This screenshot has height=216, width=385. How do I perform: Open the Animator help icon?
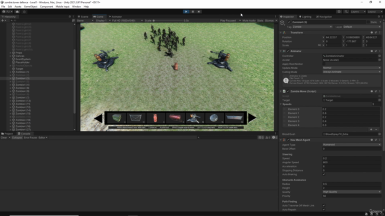[372, 51]
